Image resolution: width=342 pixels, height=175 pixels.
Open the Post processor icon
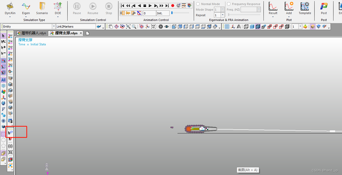click(324, 8)
